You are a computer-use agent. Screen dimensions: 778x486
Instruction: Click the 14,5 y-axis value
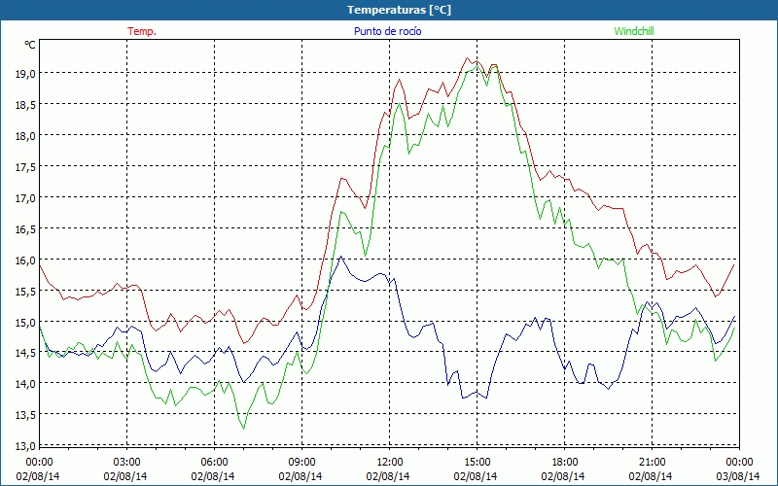pos(26,353)
